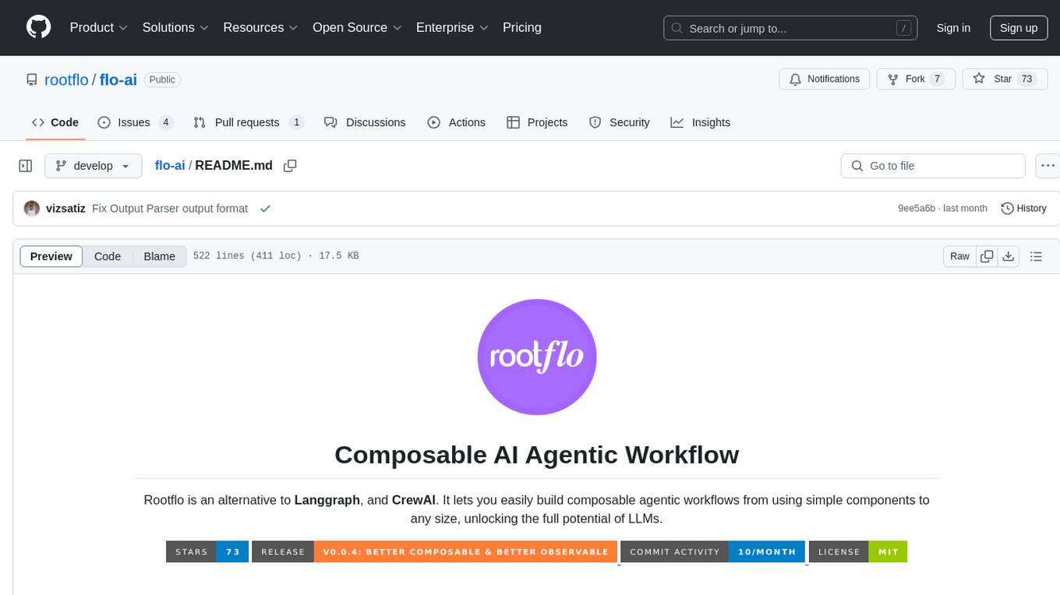1060x595 pixels.
Task: Open the flo-ai repository link
Action: tap(118, 79)
